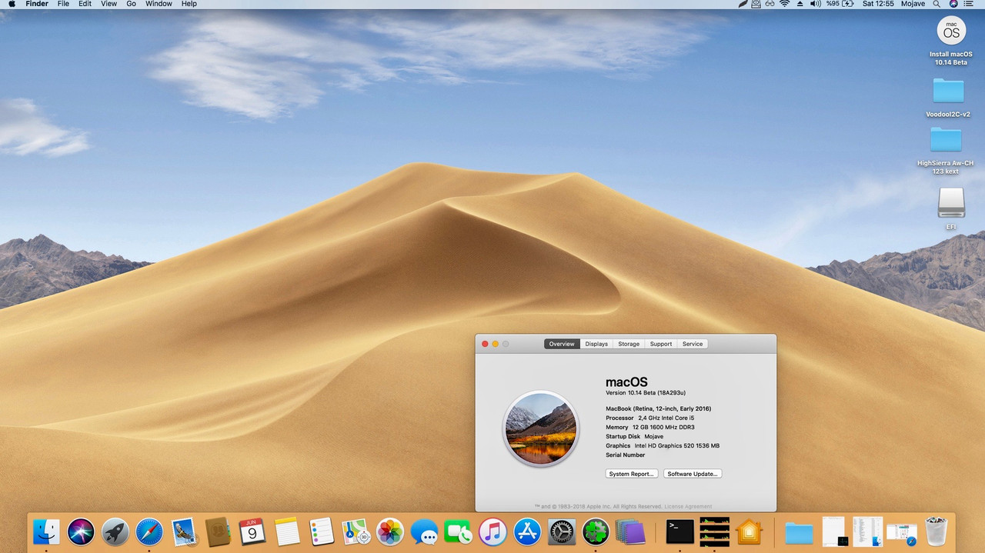The image size is (985, 553).
Task: Open the yellow Notes icon in the Dock
Action: point(287,531)
